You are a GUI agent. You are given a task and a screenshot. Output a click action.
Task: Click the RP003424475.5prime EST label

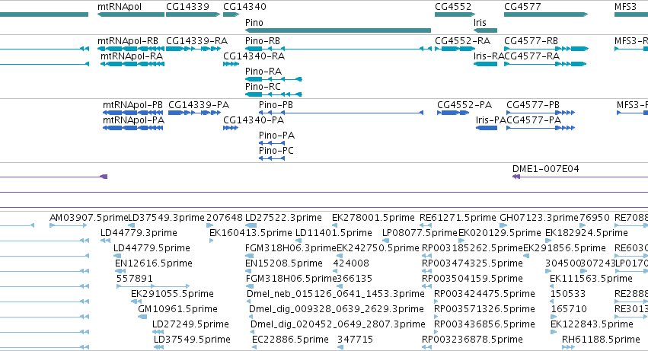point(485,294)
